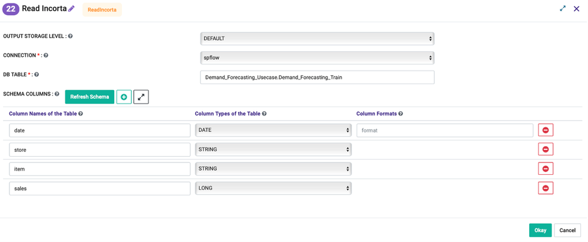Click the date format input field
Image resolution: width=588 pixels, height=242 pixels.
tap(445, 130)
